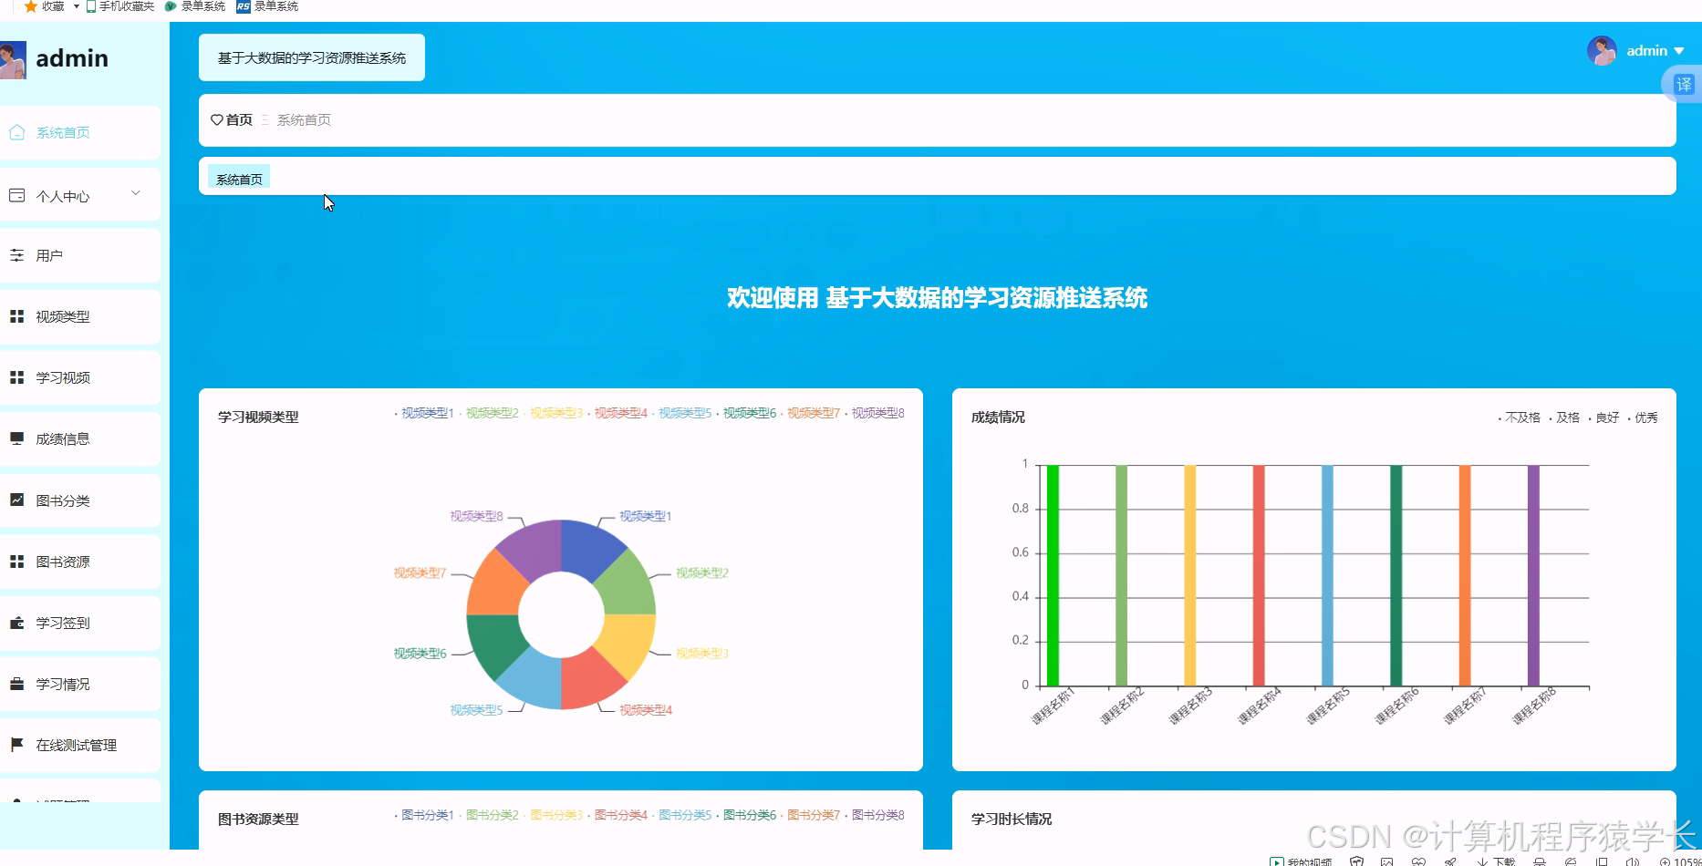Toggle 视频类型2 legend entry
Image resolution: width=1702 pixels, height=866 pixels.
point(488,413)
